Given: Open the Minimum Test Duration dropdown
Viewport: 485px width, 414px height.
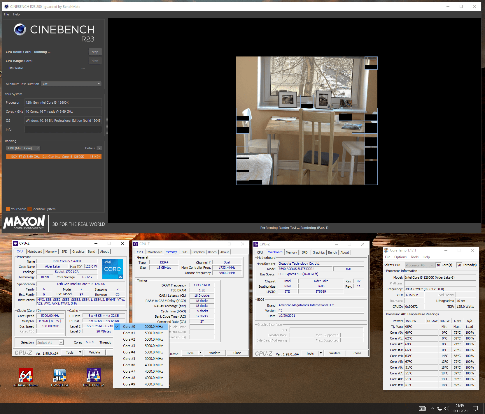Looking at the screenshot, I should click(x=71, y=84).
